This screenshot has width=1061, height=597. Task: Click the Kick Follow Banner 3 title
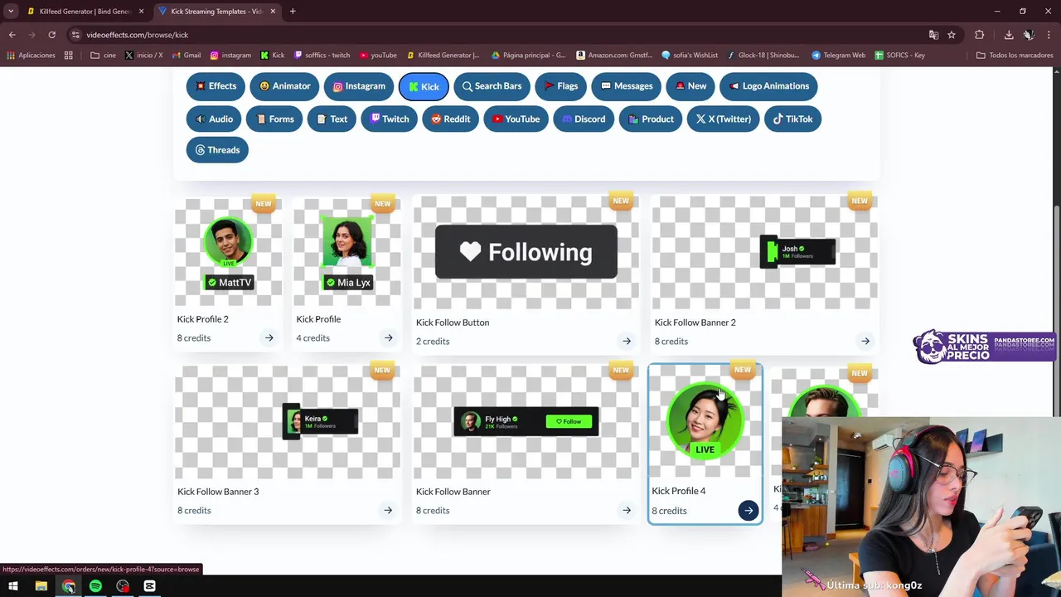pyautogui.click(x=218, y=492)
